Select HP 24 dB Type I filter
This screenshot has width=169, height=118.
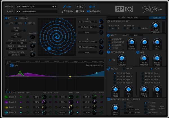(x=115, y=80)
